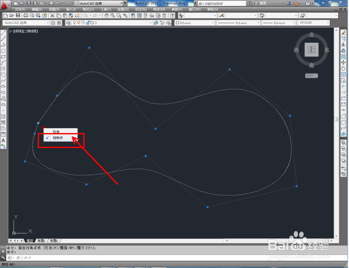Select the Fillet tool
The width and height of the screenshot is (349, 268).
coord(343,122)
